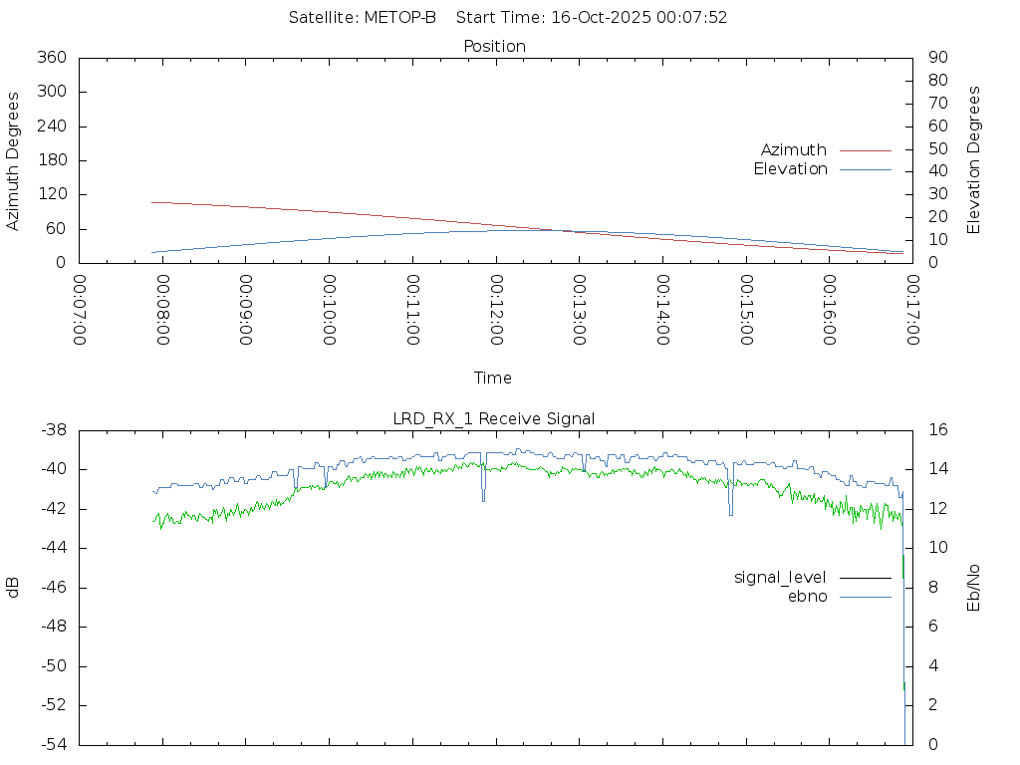
Task: Click the Azimuth Degrees axis label
Action: tap(13, 160)
